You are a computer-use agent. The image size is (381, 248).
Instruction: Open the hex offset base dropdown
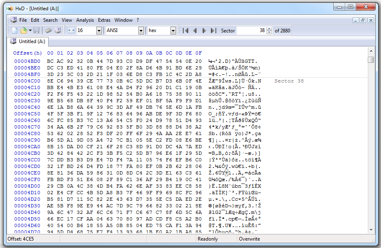pos(173,30)
